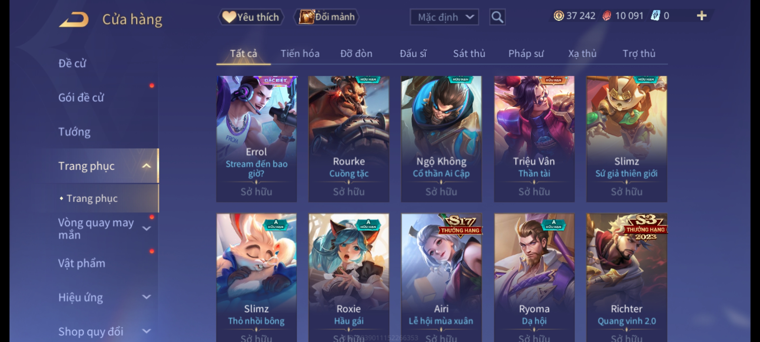This screenshot has height=342, width=760.
Task: Click the back arrow icon beside Cửa hàng
Action: tap(74, 19)
